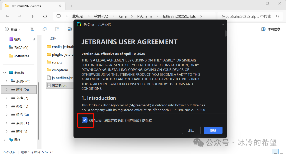286x154 pixels.
Task: Select the JetBrains2025Scripts window tab
Action: coord(26,6)
